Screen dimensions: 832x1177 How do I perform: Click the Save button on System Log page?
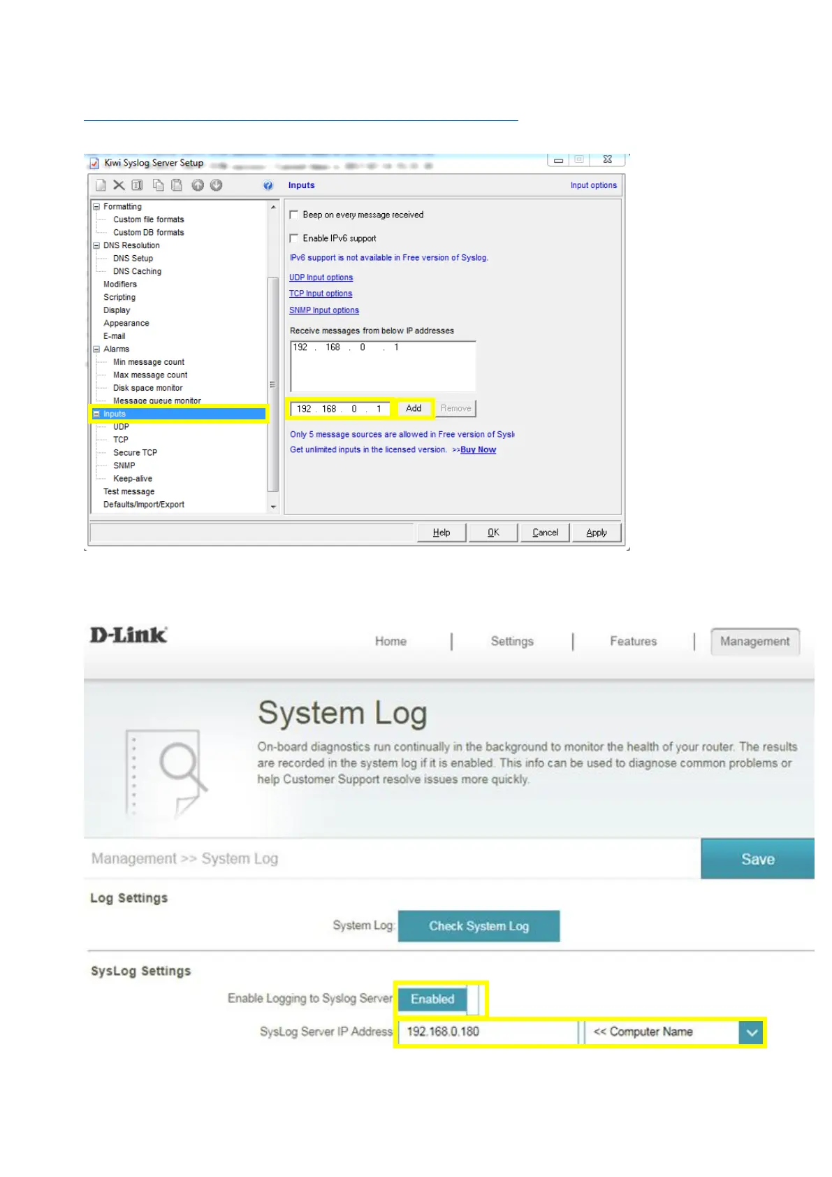click(x=758, y=859)
